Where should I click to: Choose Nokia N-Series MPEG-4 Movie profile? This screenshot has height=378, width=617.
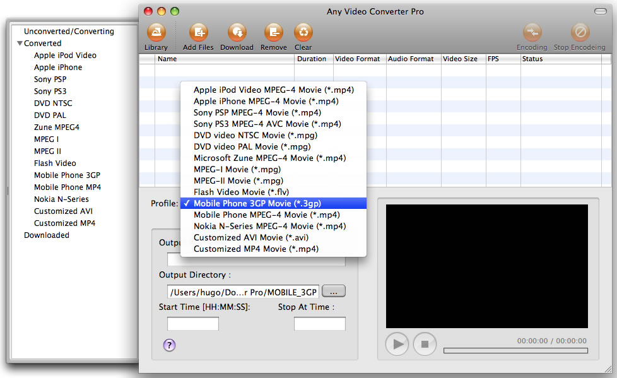tap(273, 227)
